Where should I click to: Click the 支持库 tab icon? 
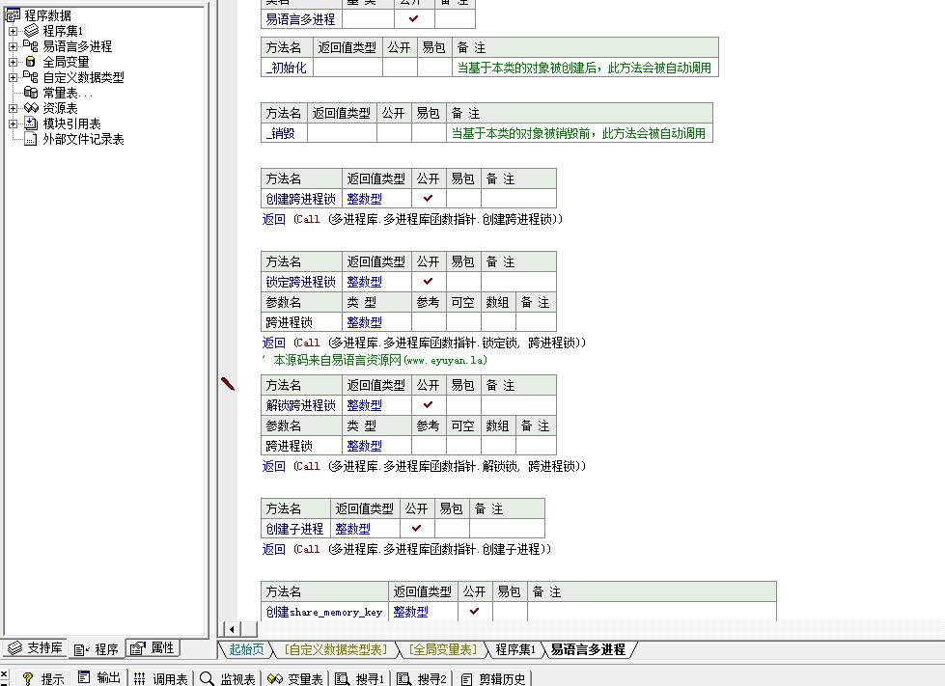point(15,648)
